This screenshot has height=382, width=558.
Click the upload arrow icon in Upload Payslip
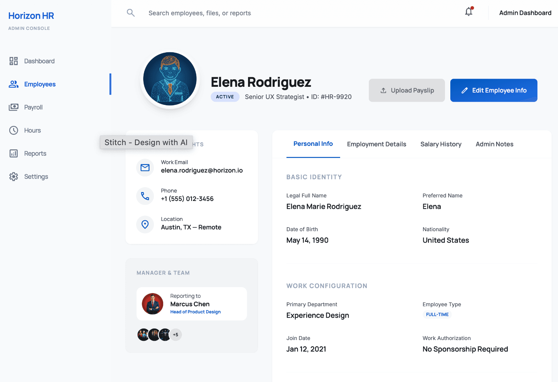point(383,90)
